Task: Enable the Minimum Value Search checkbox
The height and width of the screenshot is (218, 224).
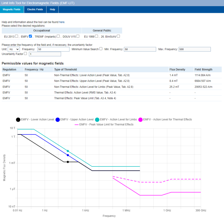Action: pyautogui.click(x=101, y=49)
